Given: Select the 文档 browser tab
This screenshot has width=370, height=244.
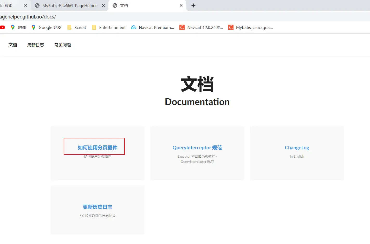Looking at the screenshot, I should pos(147,5).
